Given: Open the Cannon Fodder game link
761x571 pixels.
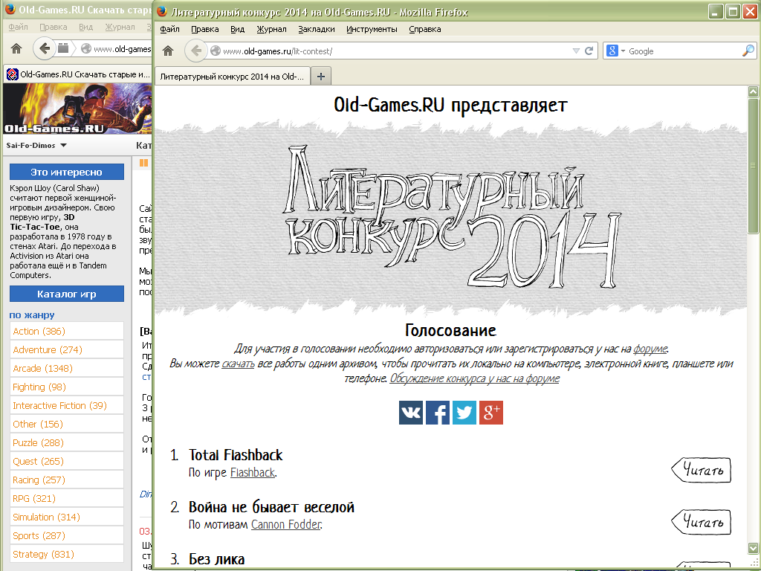Looking at the screenshot, I should [286, 524].
